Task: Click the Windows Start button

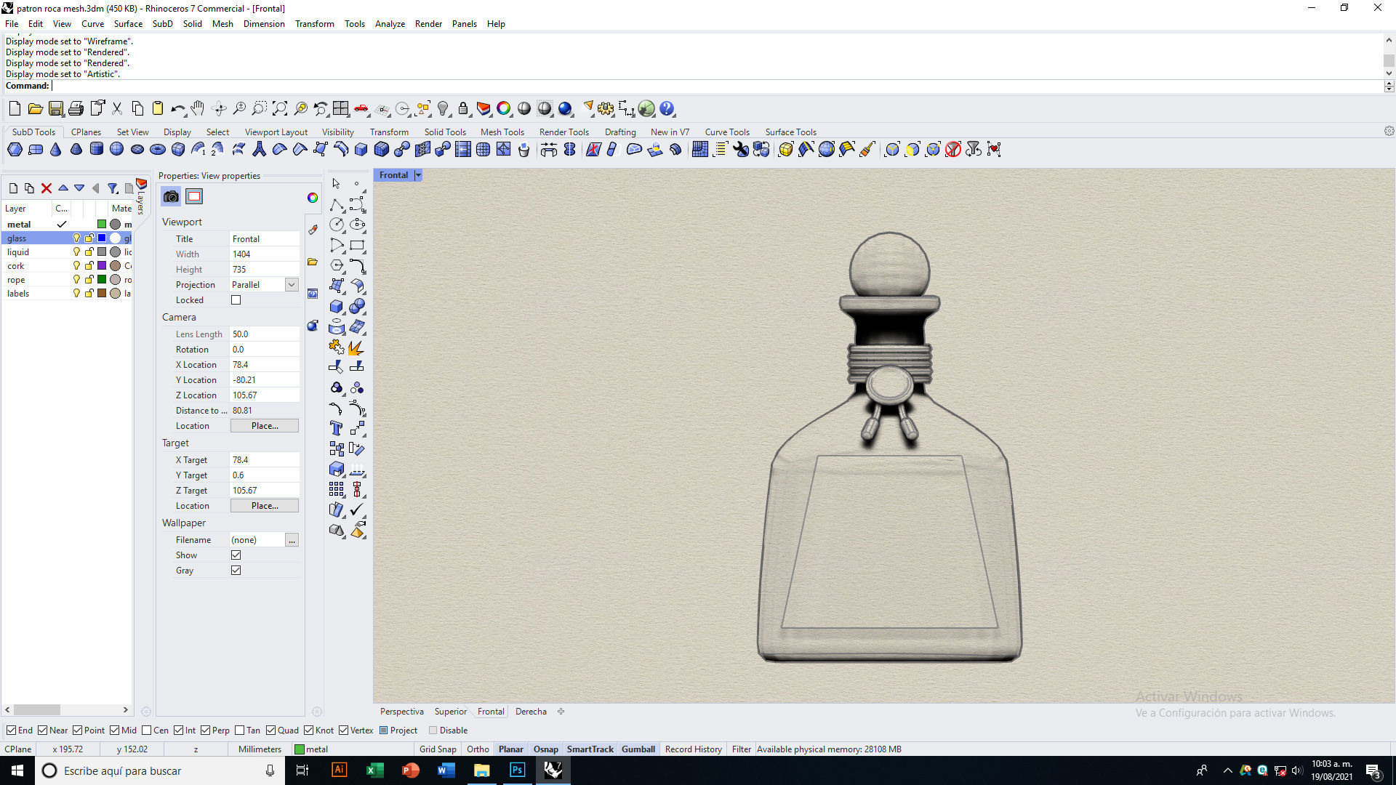Action: pos(17,770)
